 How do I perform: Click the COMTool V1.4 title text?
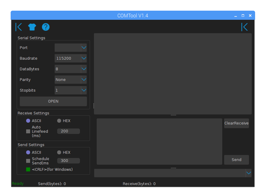pyautogui.click(x=133, y=16)
